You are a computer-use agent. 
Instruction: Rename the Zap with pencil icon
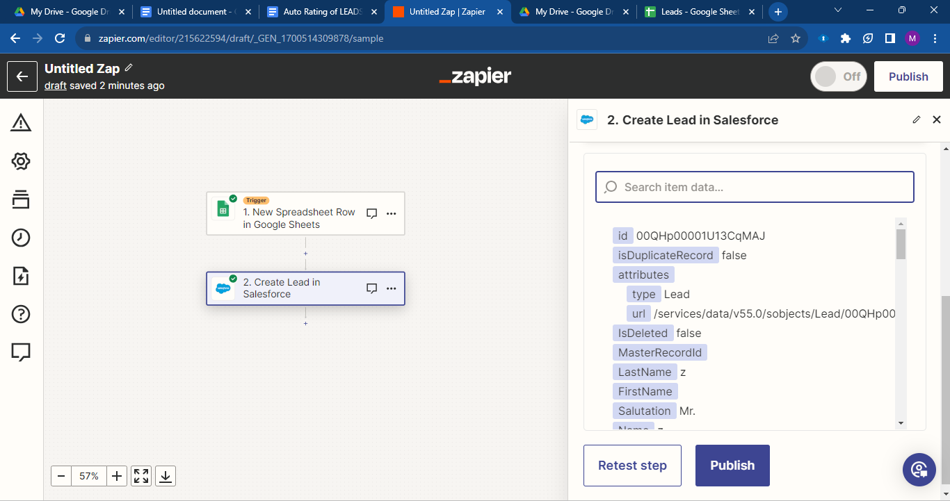pos(129,68)
